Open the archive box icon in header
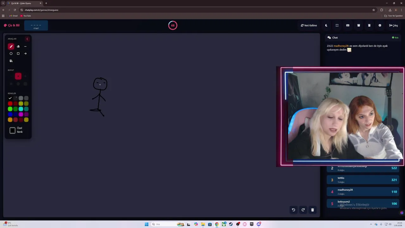 pyautogui.click(x=358, y=25)
